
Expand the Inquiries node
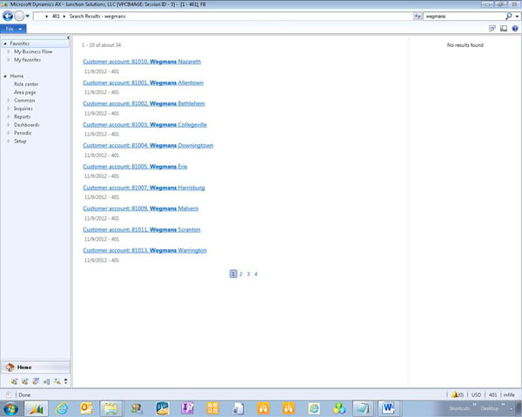9,109
